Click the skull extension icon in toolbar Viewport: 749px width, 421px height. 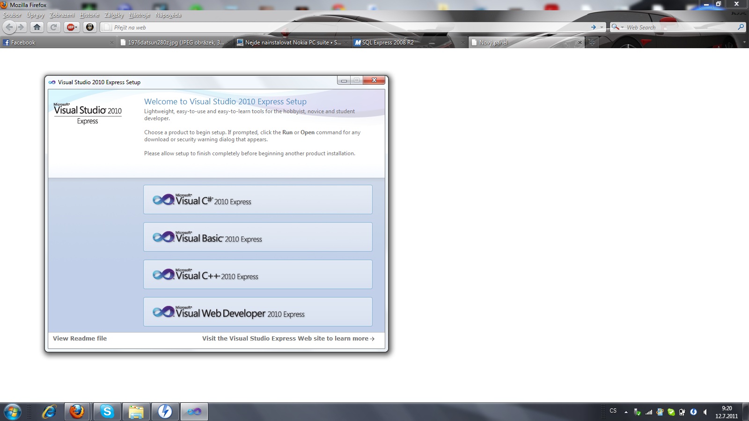pos(90,27)
